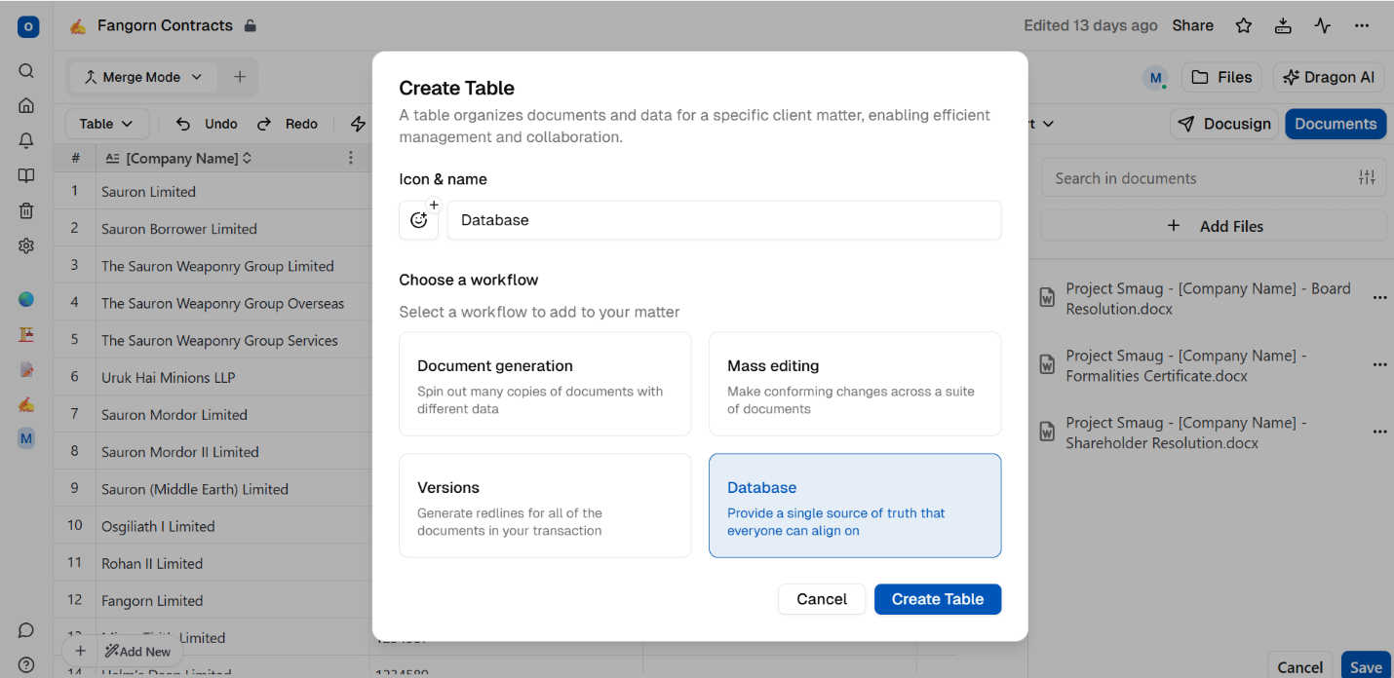Image resolution: width=1394 pixels, height=678 pixels.
Task: Open the book library icon in sidebar
Action: 26,175
